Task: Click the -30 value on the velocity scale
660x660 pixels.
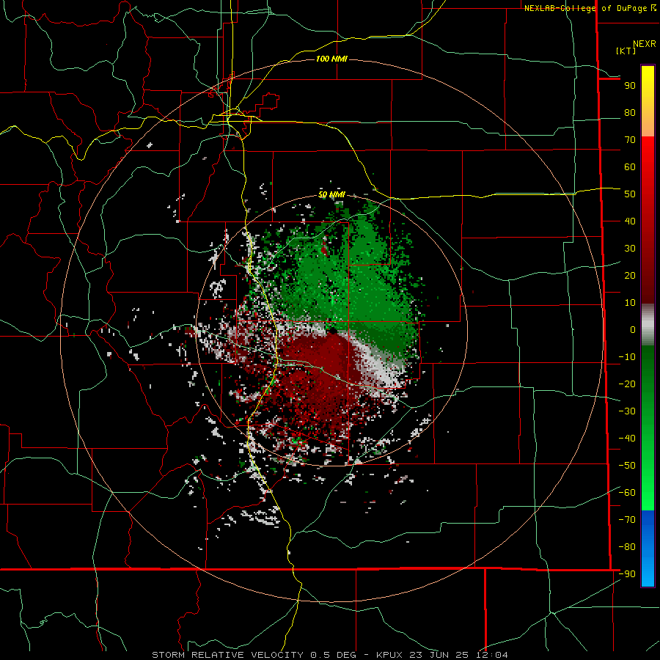Action: [627, 411]
